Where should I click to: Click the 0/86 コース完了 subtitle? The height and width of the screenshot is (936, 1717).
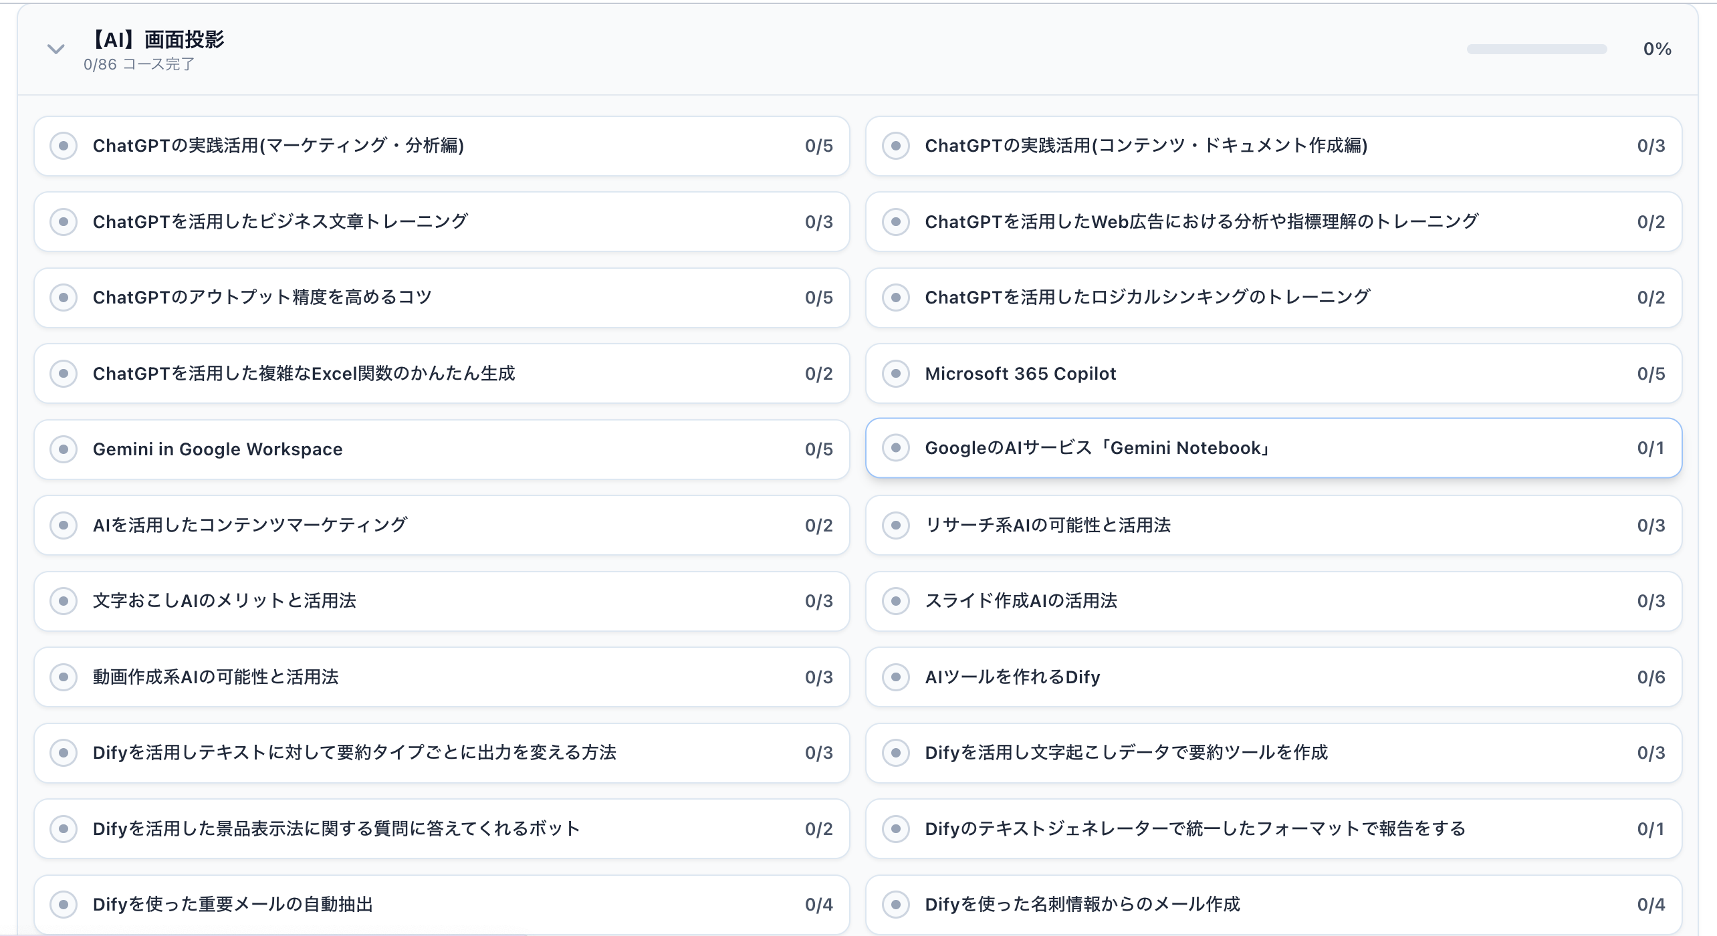click(139, 65)
